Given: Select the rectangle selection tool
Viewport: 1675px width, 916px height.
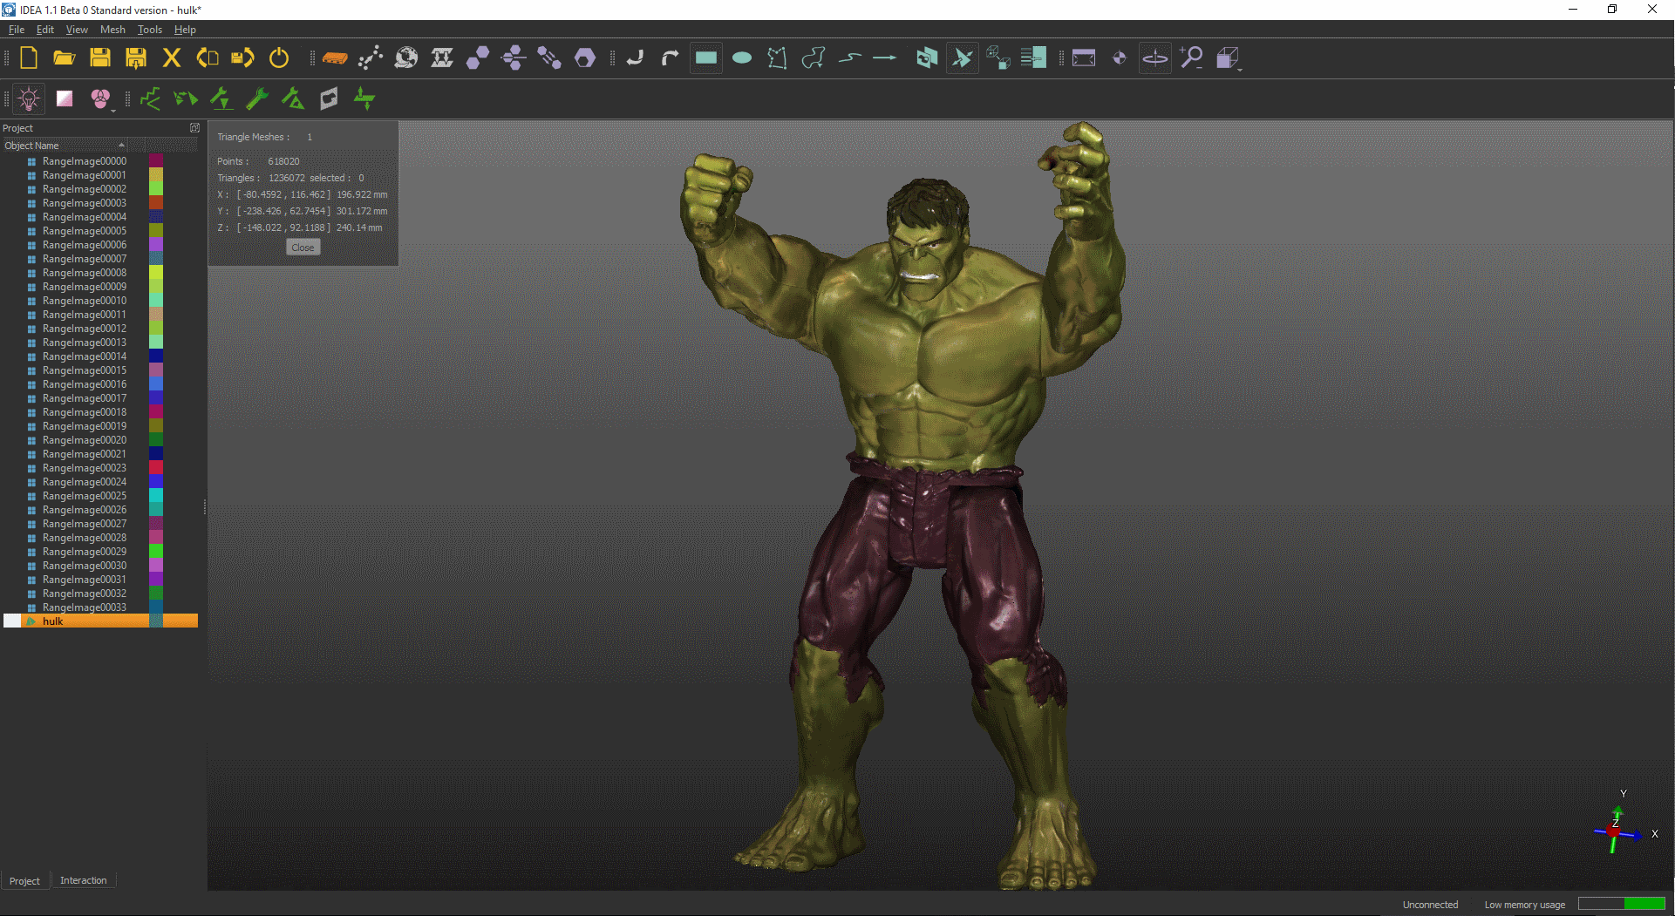Looking at the screenshot, I should (706, 58).
